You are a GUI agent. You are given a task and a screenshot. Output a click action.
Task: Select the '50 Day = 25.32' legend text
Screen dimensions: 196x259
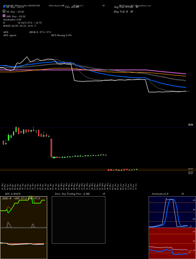(x=15, y=12)
